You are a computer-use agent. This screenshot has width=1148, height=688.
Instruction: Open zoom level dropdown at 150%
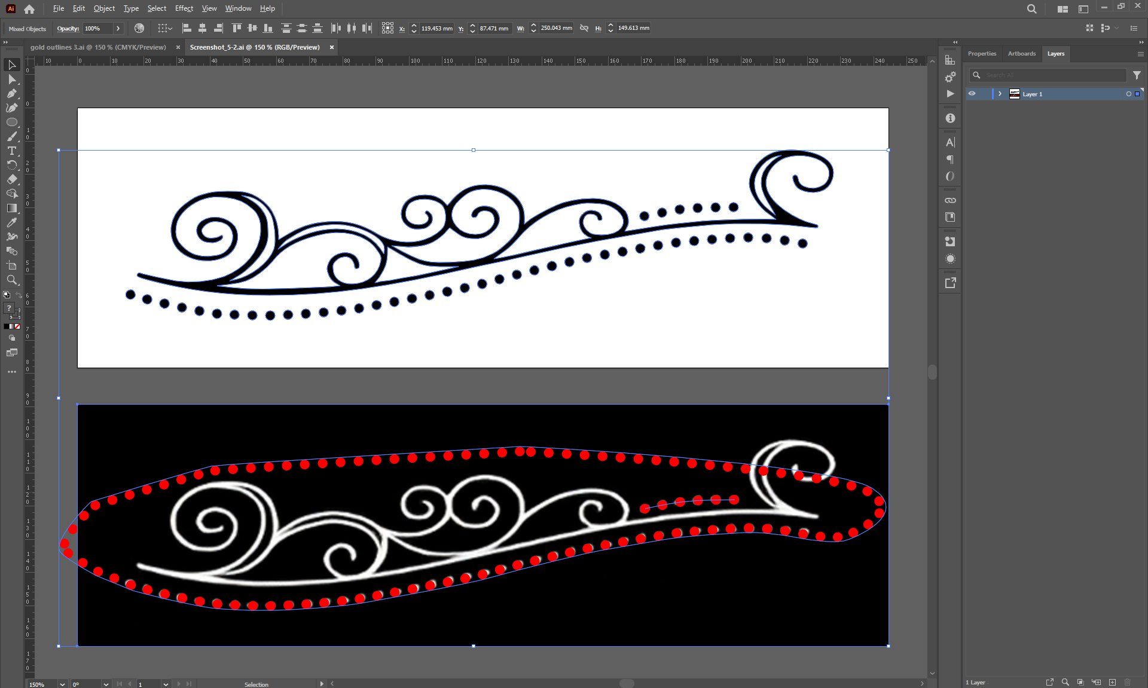point(62,684)
